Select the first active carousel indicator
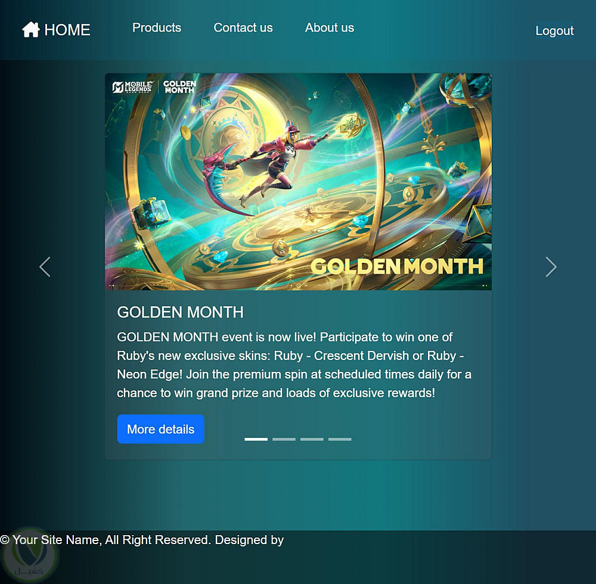 (x=256, y=439)
